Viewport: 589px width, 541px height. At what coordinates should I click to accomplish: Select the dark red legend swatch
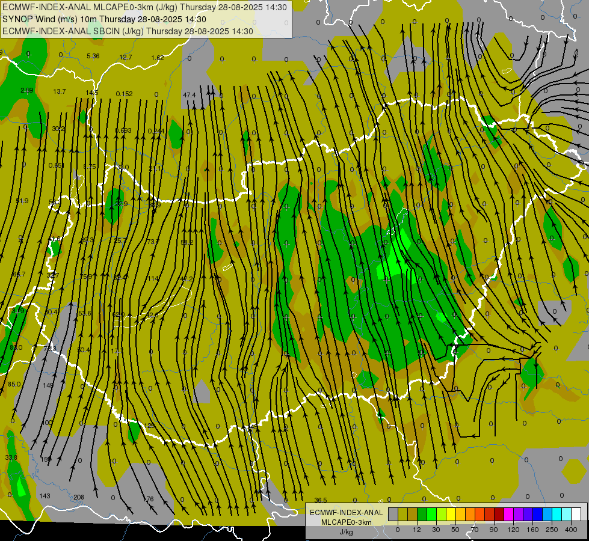499,515
